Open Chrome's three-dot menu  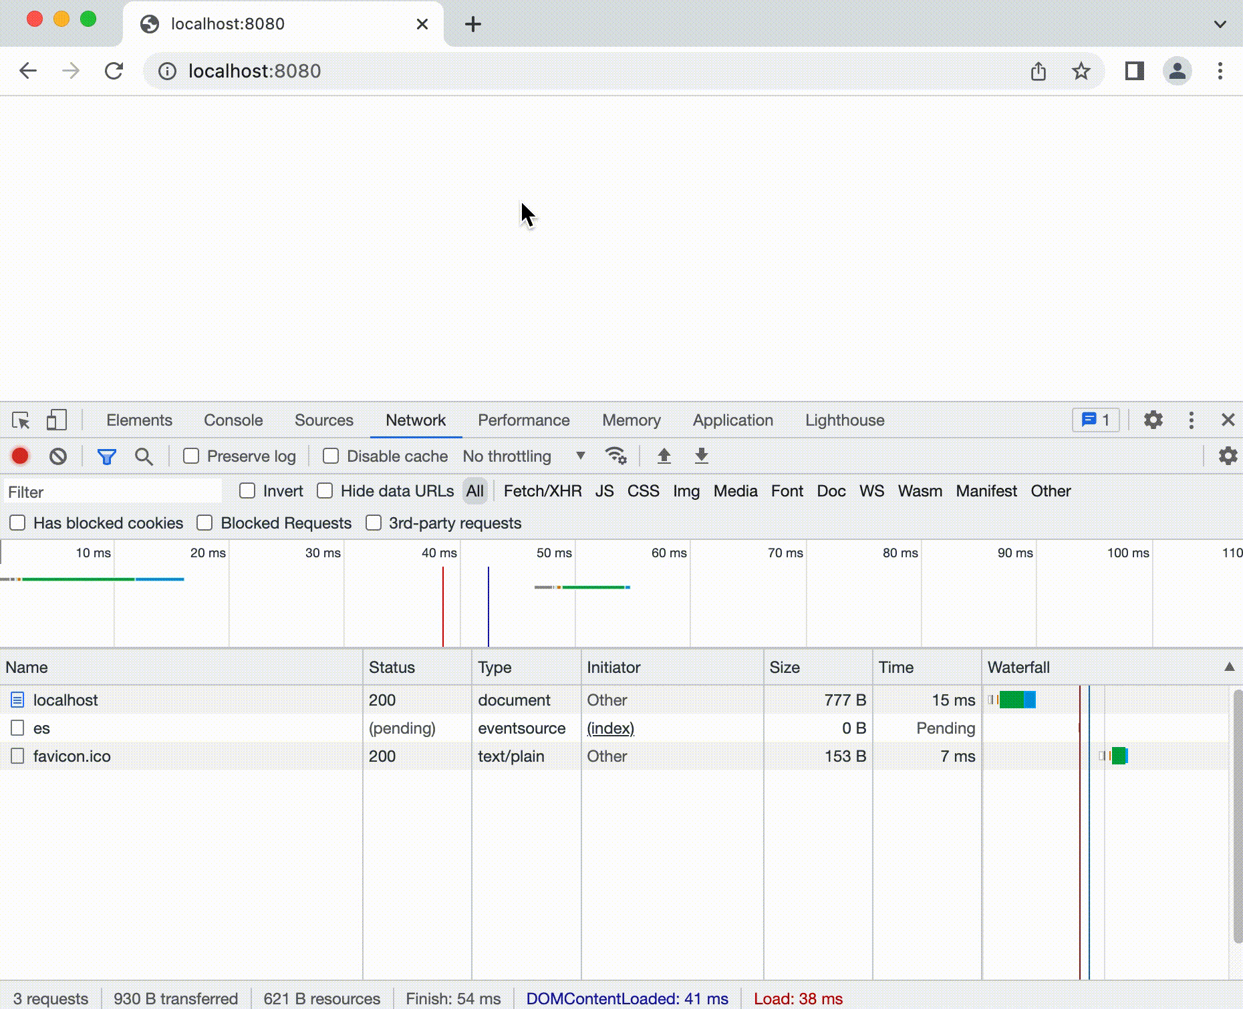[1220, 71]
